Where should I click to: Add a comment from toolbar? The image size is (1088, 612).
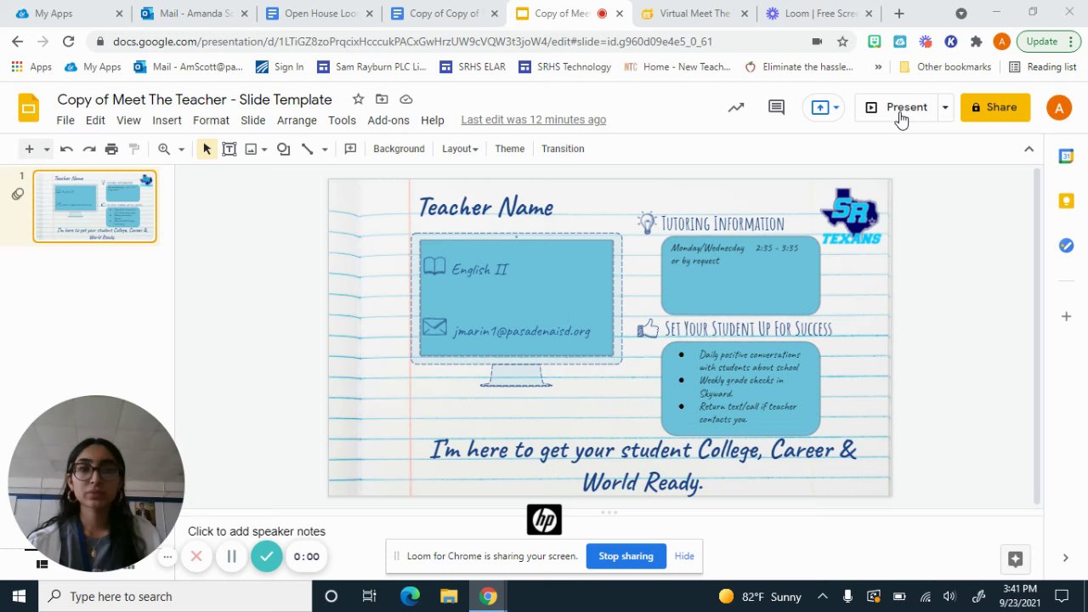350,149
